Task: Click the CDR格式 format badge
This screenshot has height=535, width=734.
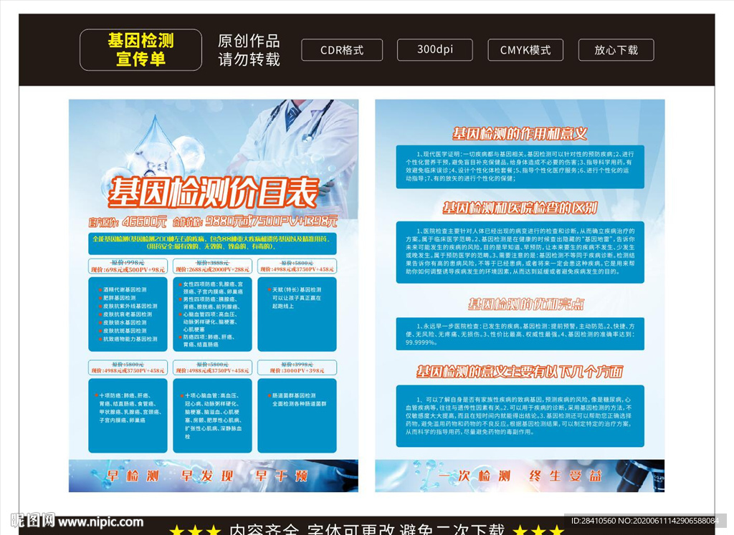Action: click(342, 50)
